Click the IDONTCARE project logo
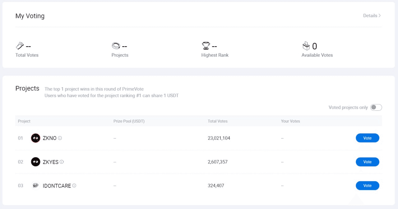The image size is (398, 209). pos(36,186)
